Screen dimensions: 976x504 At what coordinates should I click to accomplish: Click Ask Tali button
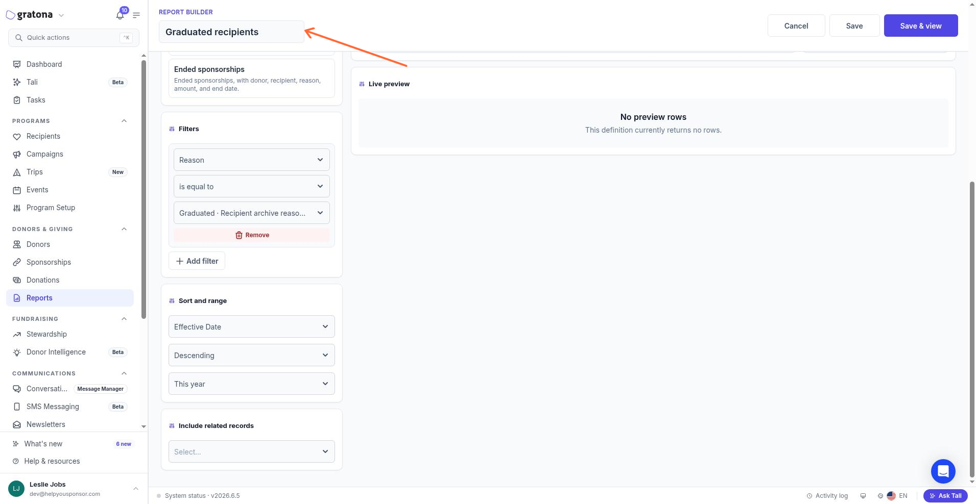coord(945,495)
